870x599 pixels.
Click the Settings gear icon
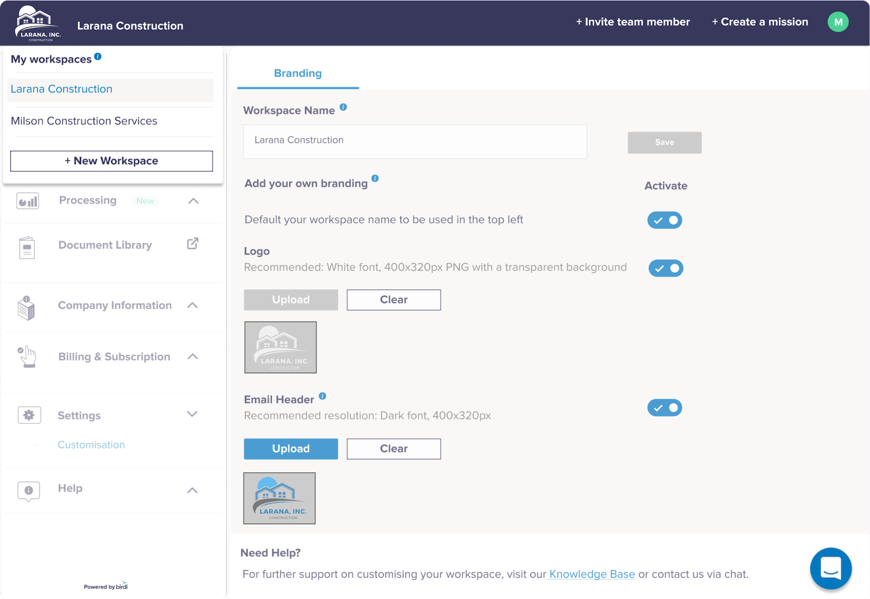point(29,415)
